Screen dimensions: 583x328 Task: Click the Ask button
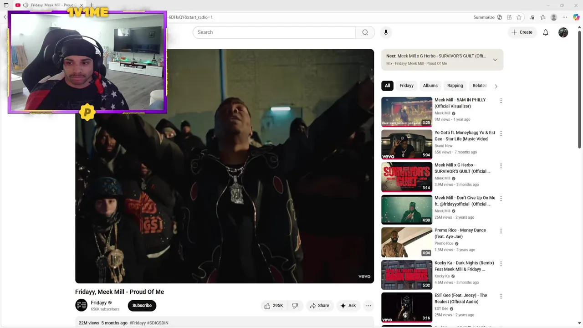(348, 306)
